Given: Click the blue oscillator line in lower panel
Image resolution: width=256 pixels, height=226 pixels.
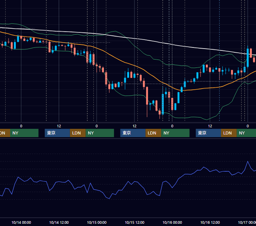Looking at the screenshot, I should [128, 182].
